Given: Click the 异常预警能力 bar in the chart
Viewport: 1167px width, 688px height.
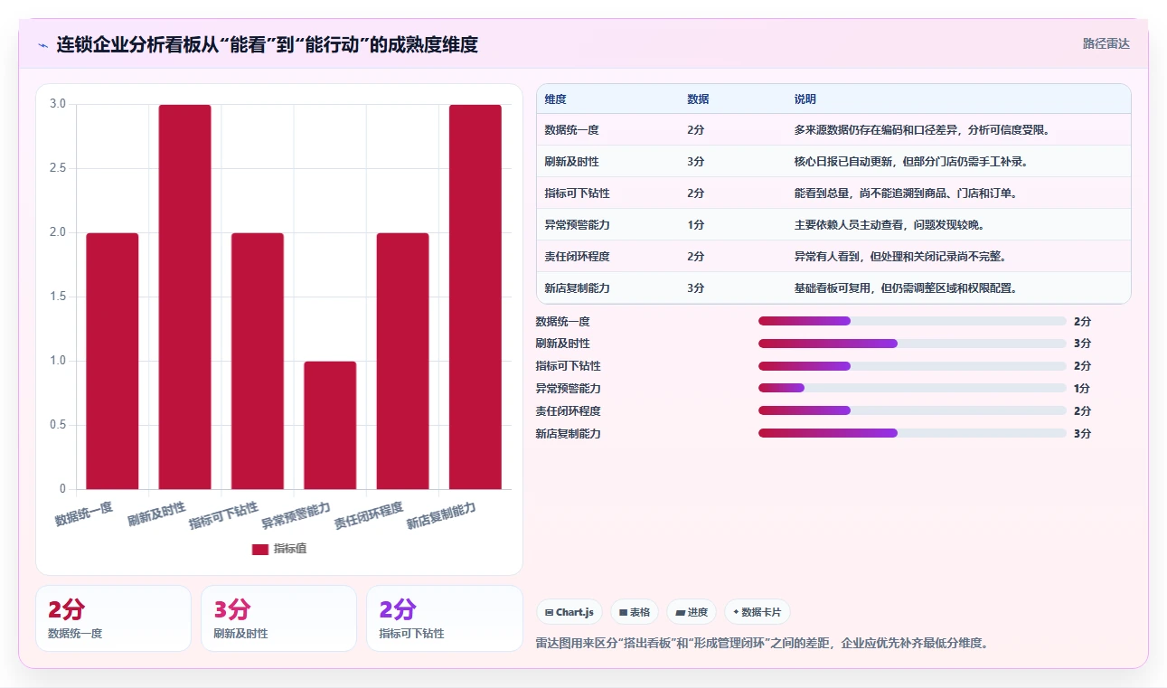Looking at the screenshot, I should (330, 425).
